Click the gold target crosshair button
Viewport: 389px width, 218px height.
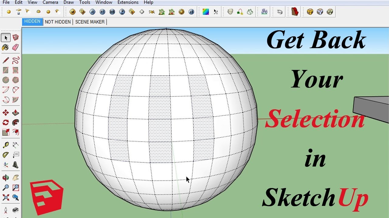[x=182, y=12]
